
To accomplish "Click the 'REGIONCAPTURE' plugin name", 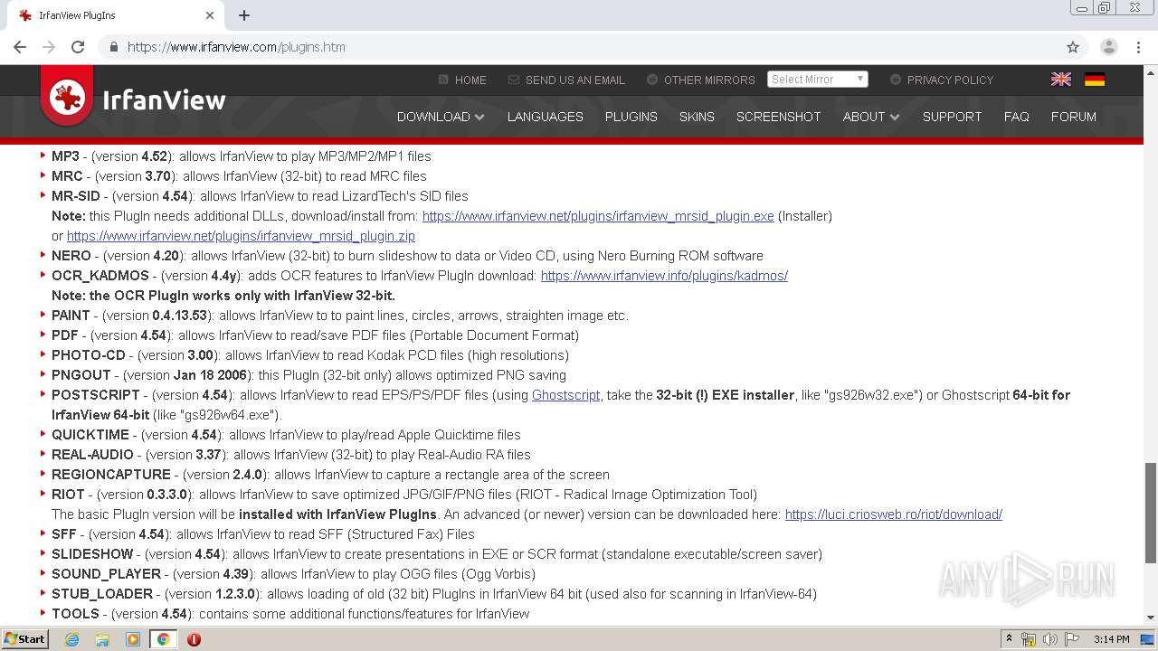I will pyautogui.click(x=111, y=475).
